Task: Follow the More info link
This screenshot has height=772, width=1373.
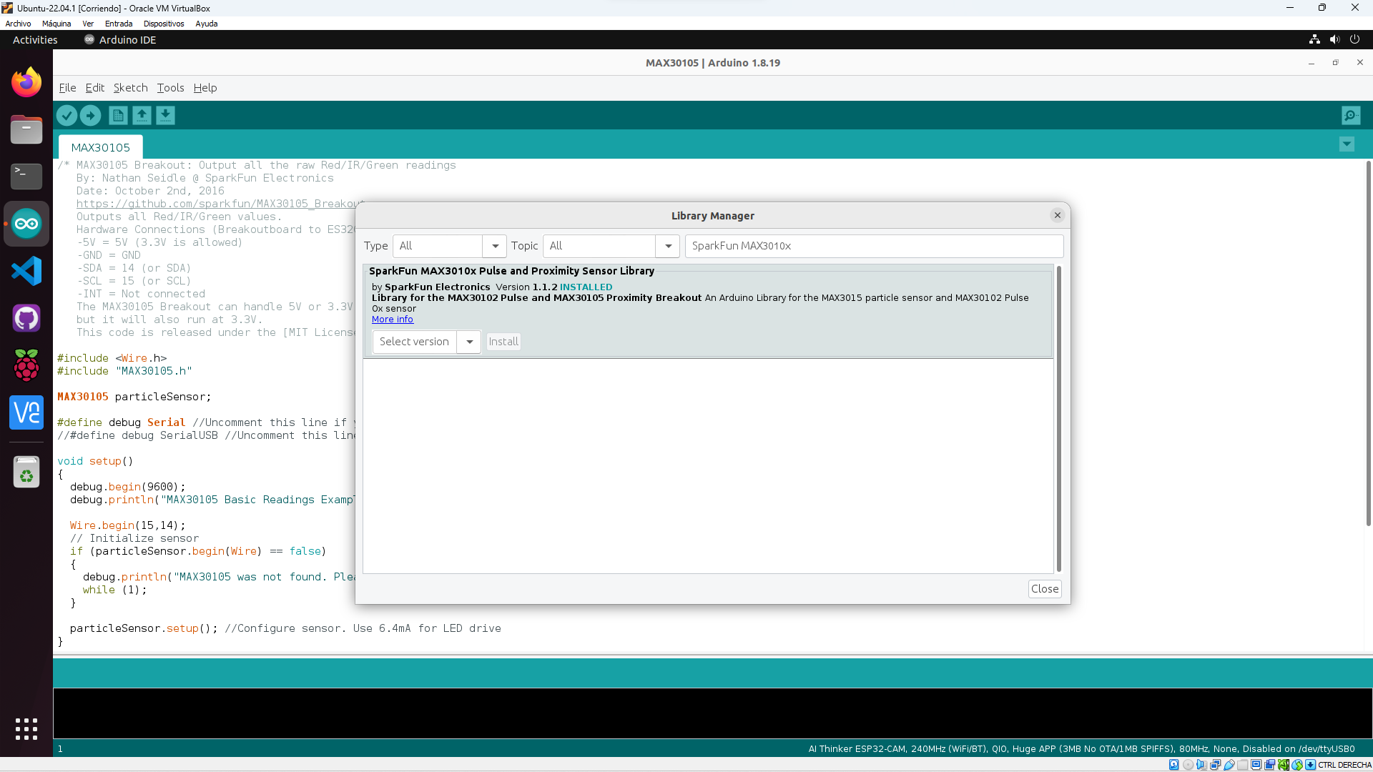Action: 393,320
